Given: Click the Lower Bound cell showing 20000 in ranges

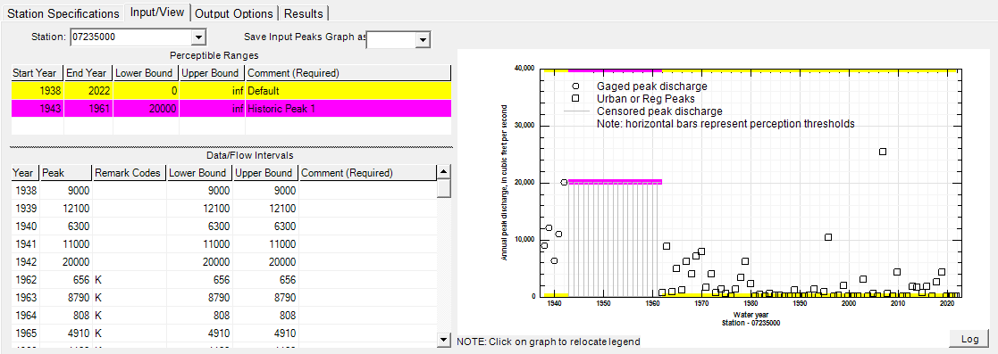Looking at the screenshot, I should click(146, 109).
